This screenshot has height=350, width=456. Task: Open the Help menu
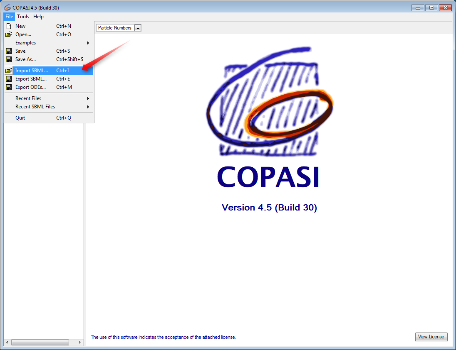click(38, 17)
